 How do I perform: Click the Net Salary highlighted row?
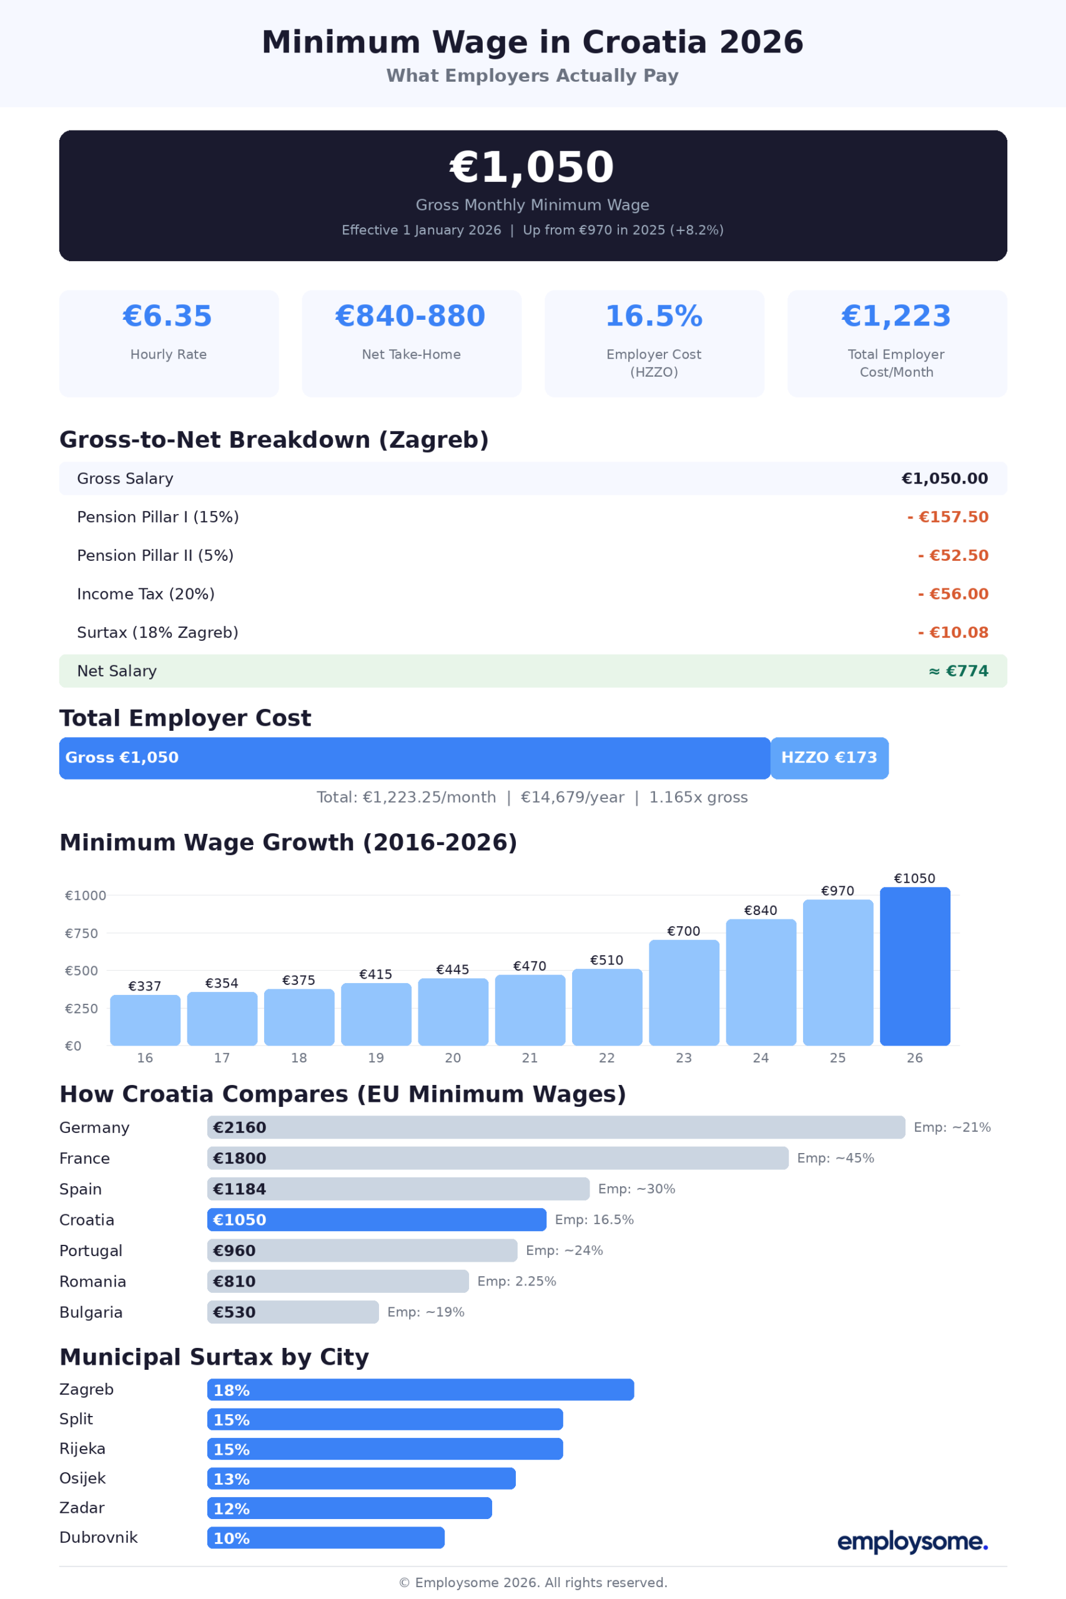coord(533,671)
